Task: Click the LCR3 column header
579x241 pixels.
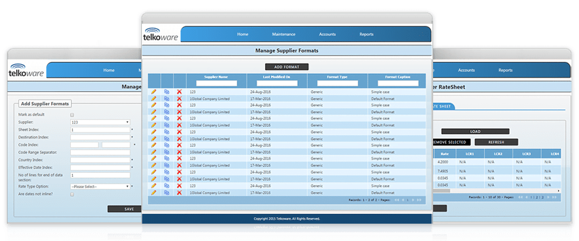Action: click(526, 153)
